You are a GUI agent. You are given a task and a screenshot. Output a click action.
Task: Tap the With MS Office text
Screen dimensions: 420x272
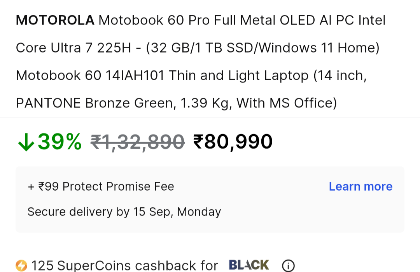(286, 103)
